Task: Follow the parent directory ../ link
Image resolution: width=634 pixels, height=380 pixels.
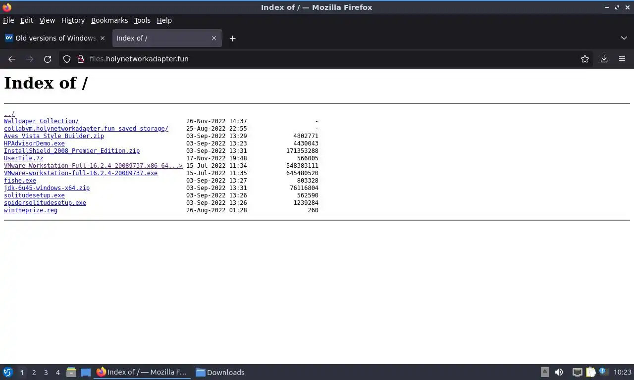Action: pyautogui.click(x=9, y=114)
